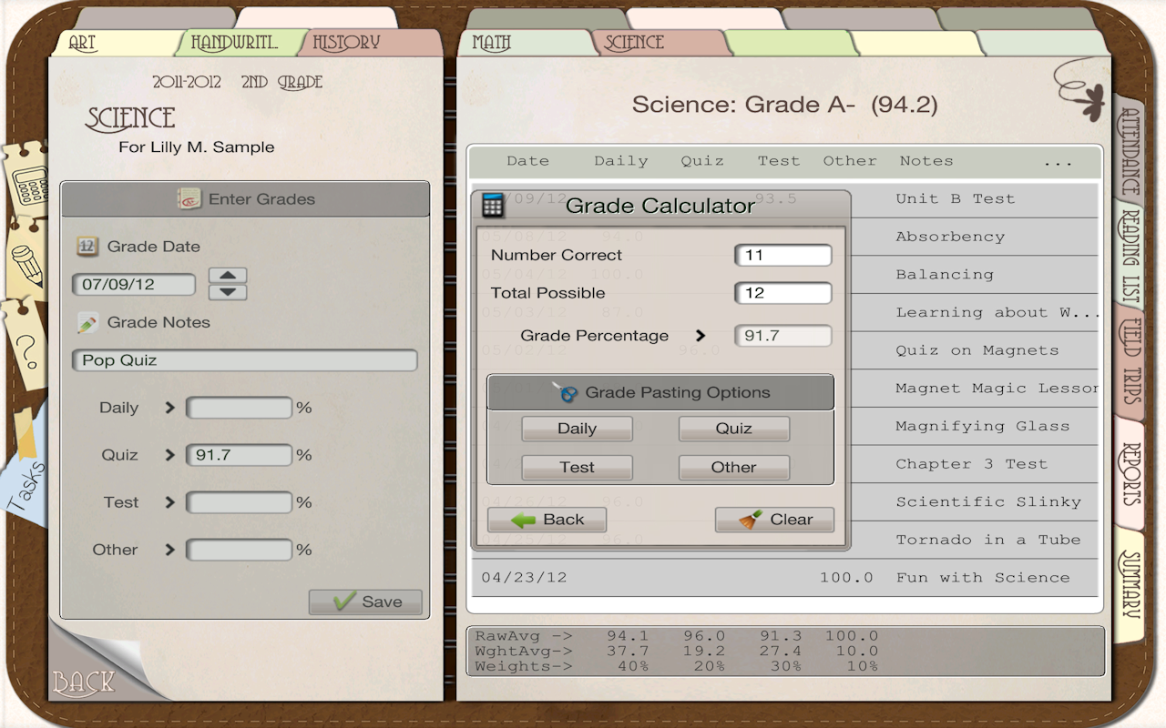Click the Grade Notes field containing Pop Quiz

tap(244, 360)
